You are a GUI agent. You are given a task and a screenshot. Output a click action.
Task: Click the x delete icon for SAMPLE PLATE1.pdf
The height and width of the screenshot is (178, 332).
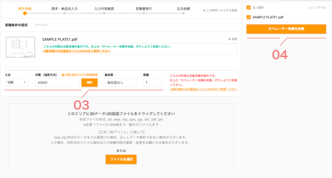click(230, 39)
